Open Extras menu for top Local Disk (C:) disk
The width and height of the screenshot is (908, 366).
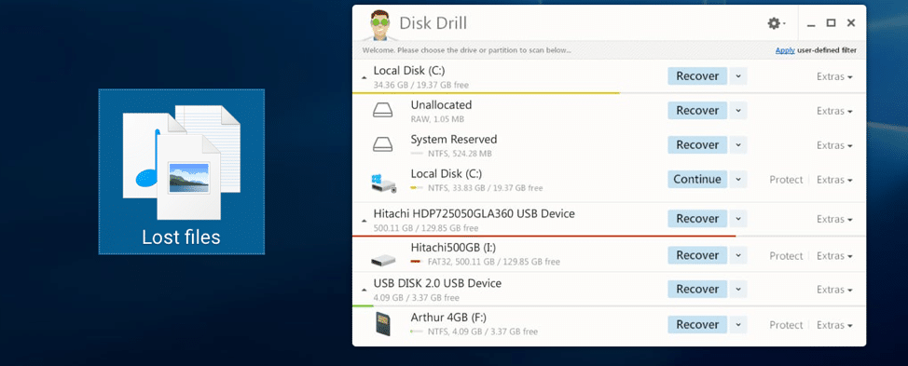click(833, 76)
